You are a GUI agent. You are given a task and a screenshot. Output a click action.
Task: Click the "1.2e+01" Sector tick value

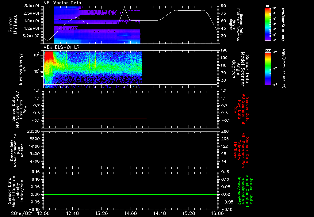click(x=32, y=29)
